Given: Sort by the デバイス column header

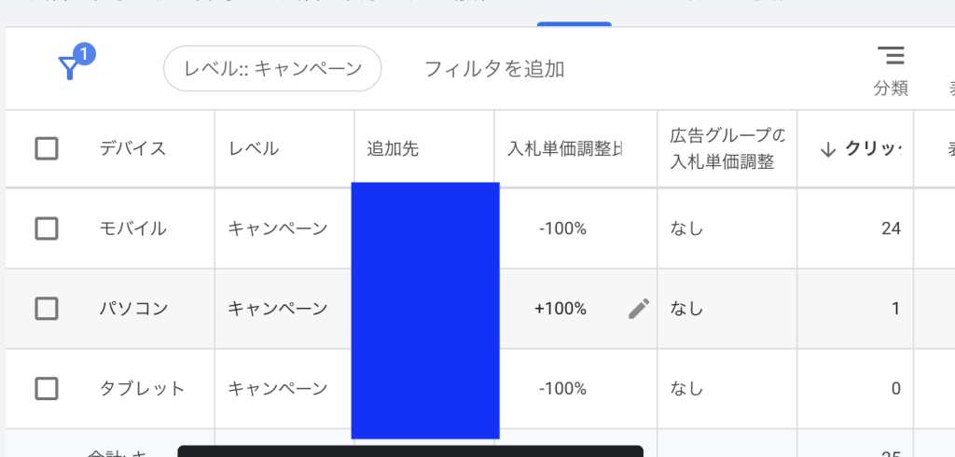Looking at the screenshot, I should click(x=133, y=148).
